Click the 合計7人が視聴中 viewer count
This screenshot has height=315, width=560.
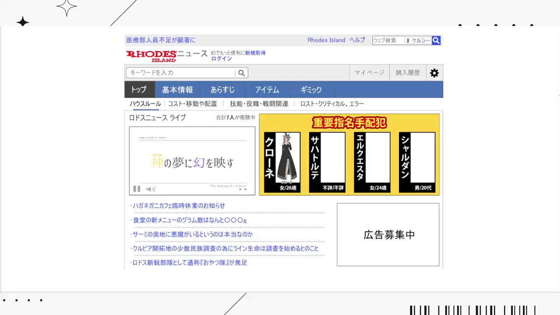pyautogui.click(x=235, y=118)
